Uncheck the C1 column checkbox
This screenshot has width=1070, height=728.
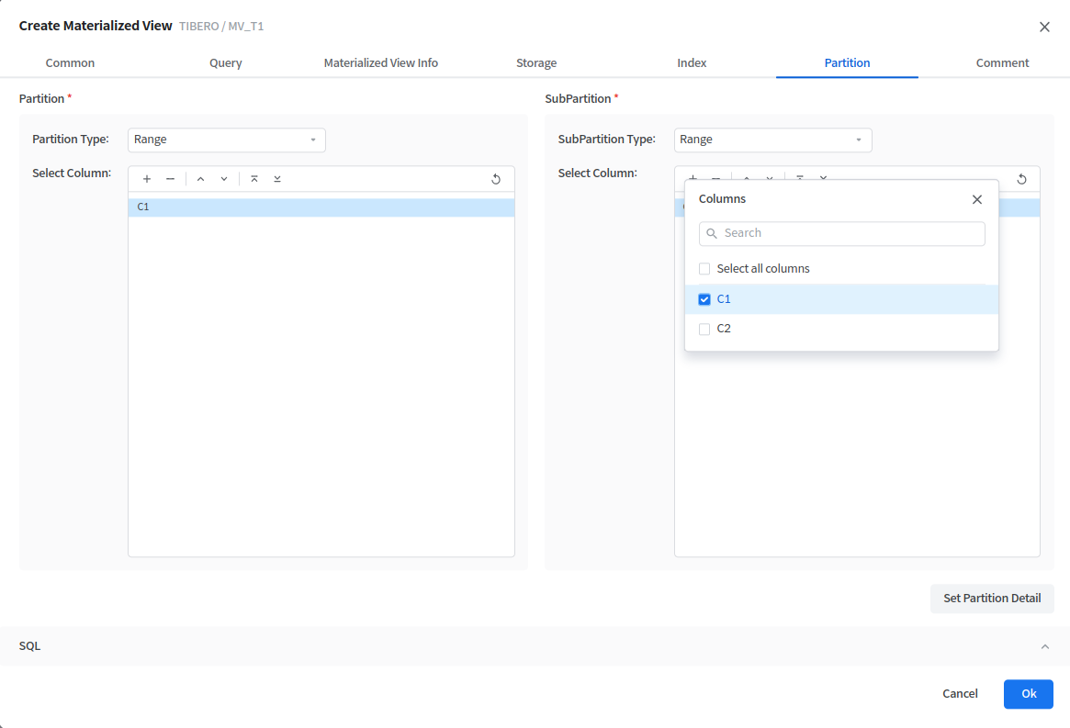tap(704, 299)
